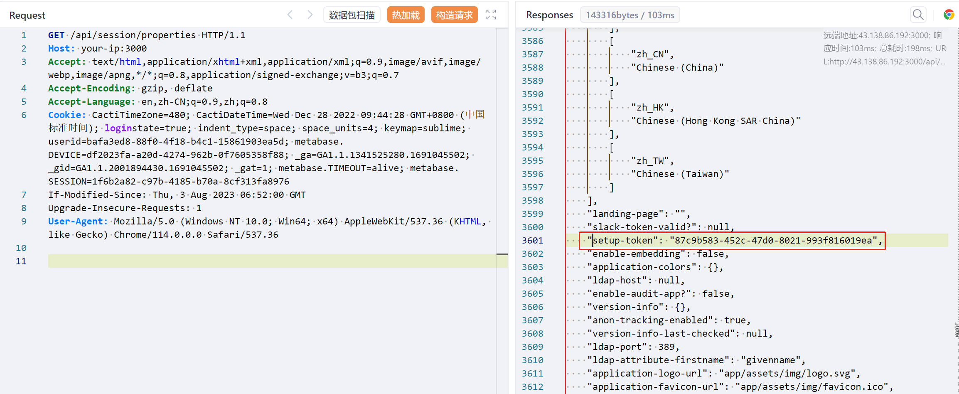The height and width of the screenshot is (394, 959).
Task: Click the 数据包扫描 button
Action: click(352, 15)
